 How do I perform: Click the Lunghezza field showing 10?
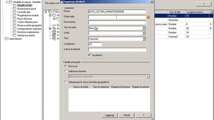tap(95, 44)
